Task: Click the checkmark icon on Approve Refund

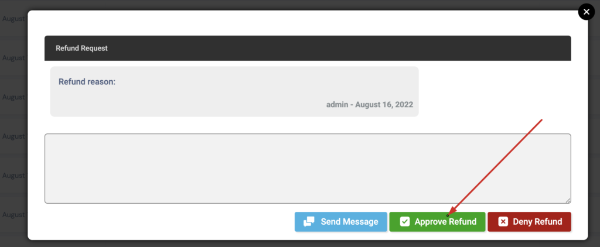Action: pyautogui.click(x=405, y=222)
